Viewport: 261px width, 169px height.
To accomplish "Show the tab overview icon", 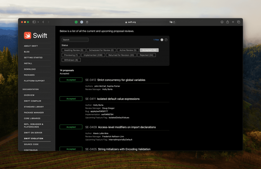I will [x=239, y=22].
